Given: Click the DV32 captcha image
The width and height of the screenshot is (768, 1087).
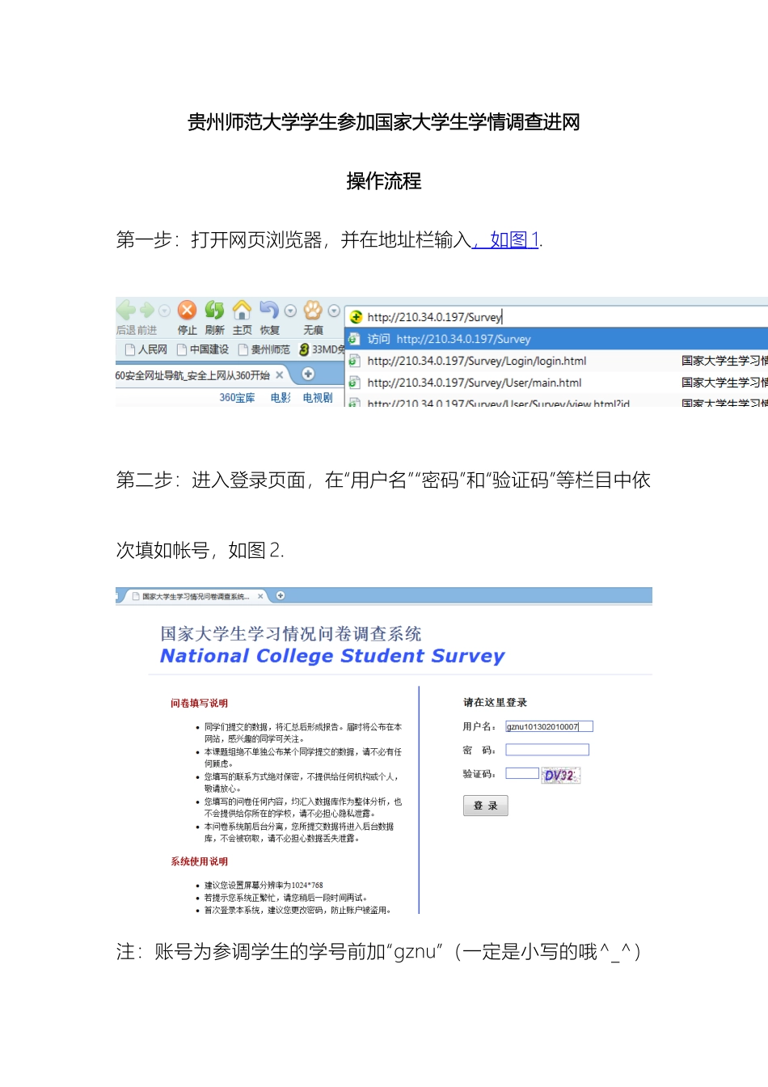Looking at the screenshot, I should pos(561,775).
